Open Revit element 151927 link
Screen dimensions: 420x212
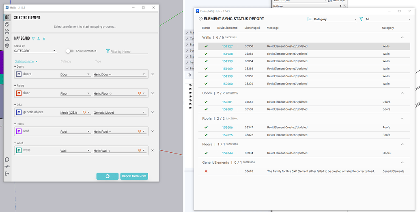point(227,46)
